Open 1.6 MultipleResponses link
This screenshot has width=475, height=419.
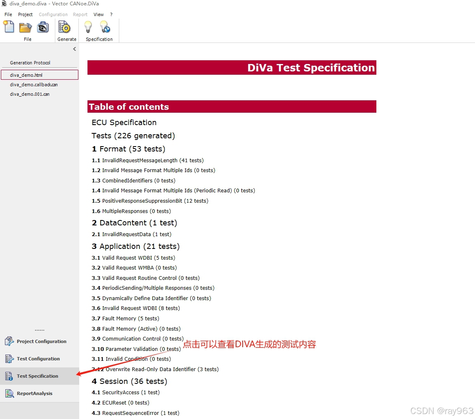(131, 211)
